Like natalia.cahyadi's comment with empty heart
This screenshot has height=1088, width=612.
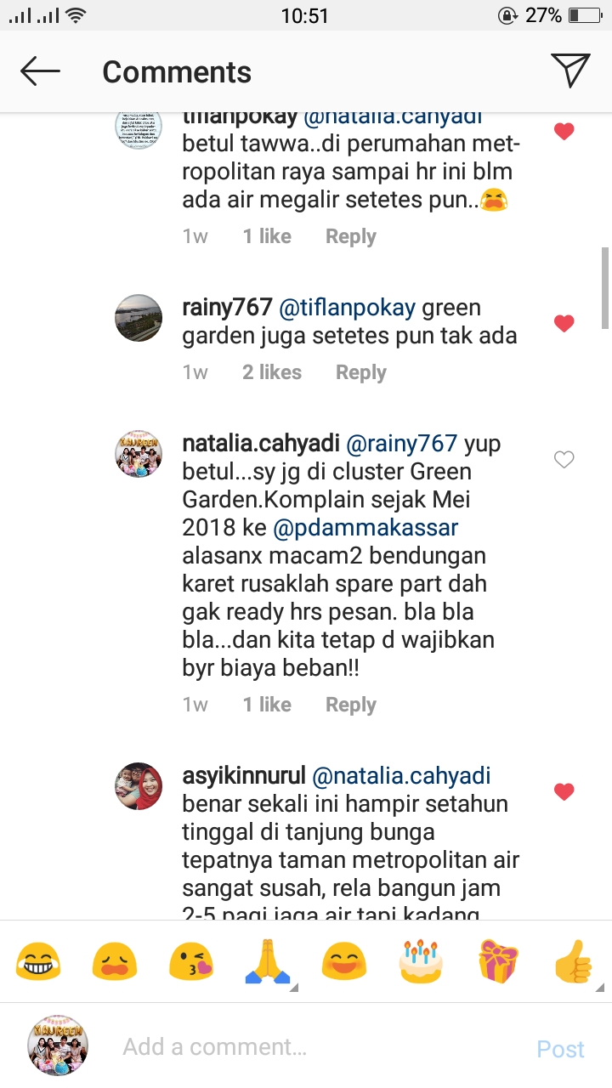[564, 460]
